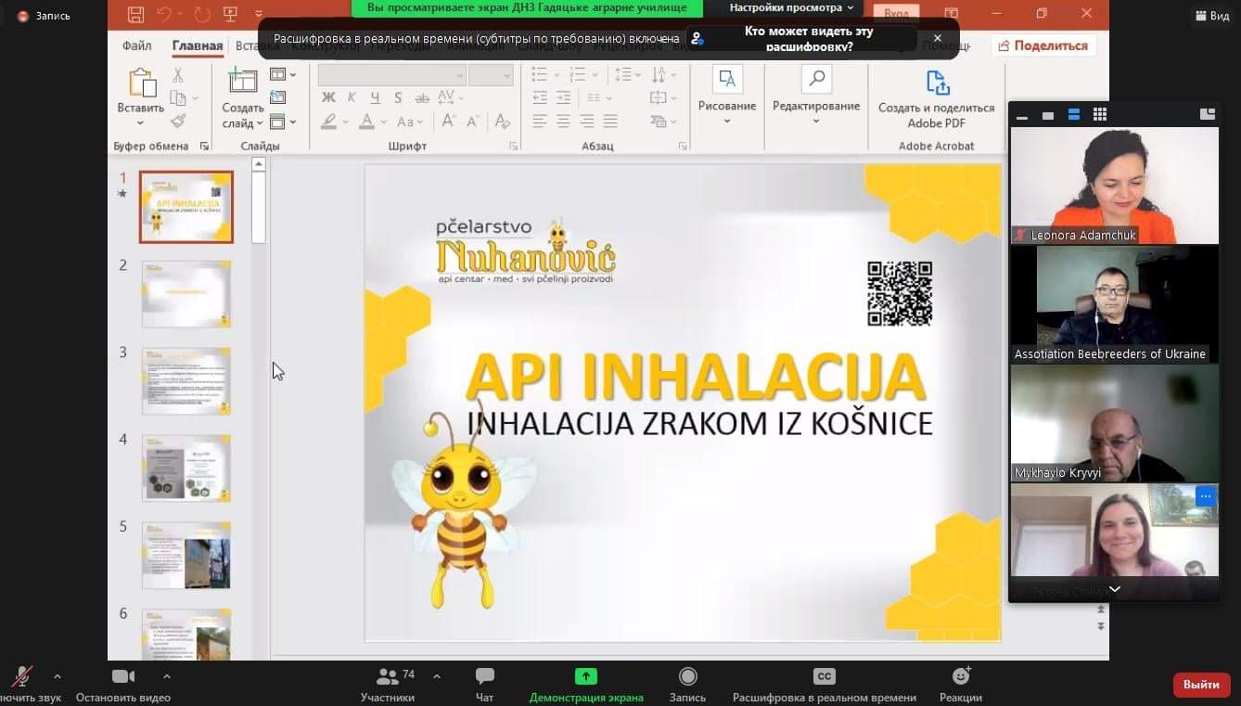Toggle Underline (Ч) formatting

coord(375,97)
